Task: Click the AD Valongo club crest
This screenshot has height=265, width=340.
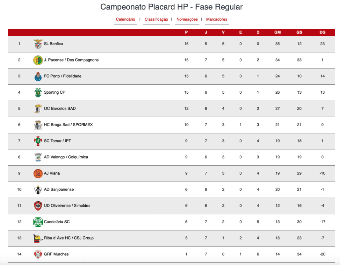Action: (x=38, y=157)
